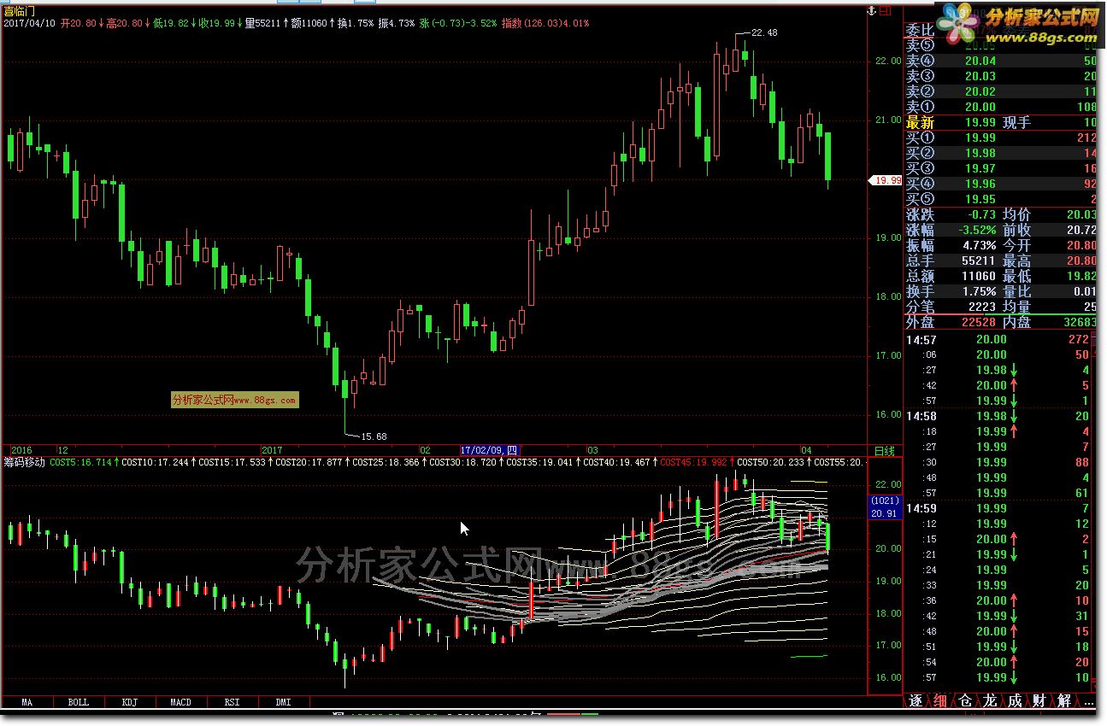Screen dimensions: 1107x726
Task: Switch to the 财 finance tab
Action: 1039,701
